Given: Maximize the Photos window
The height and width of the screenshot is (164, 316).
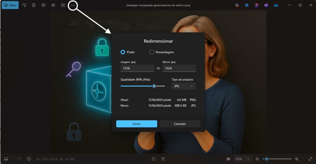Looking at the screenshot, I should [x=300, y=5].
